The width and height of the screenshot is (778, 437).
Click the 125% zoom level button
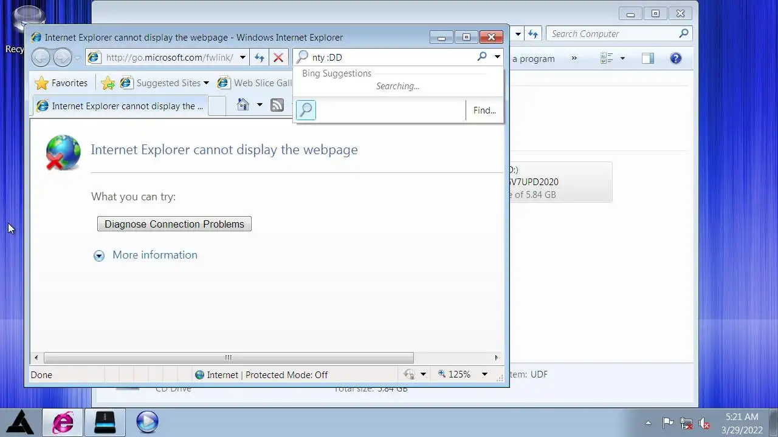point(454,374)
